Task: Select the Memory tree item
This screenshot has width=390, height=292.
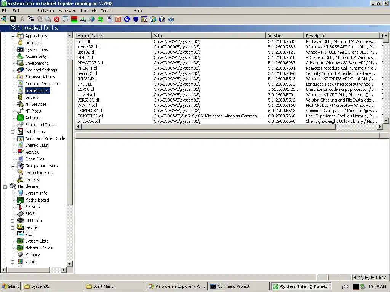Action: pyautogui.click(x=32, y=255)
